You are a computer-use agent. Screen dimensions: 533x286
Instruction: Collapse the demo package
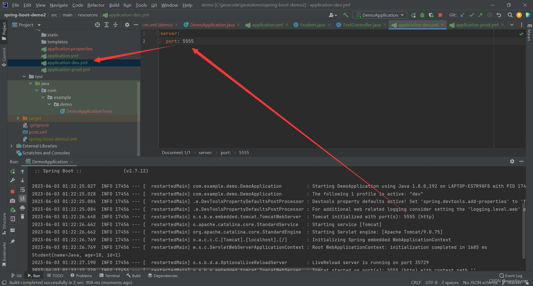point(49,104)
